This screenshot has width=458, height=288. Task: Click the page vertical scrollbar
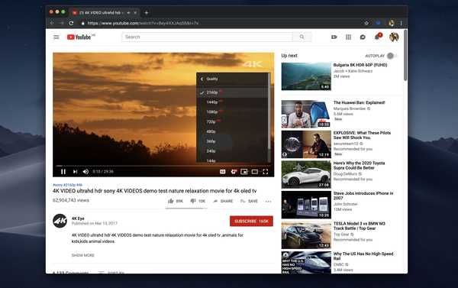(x=405, y=56)
